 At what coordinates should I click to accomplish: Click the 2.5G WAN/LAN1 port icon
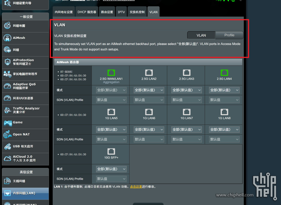111,73
